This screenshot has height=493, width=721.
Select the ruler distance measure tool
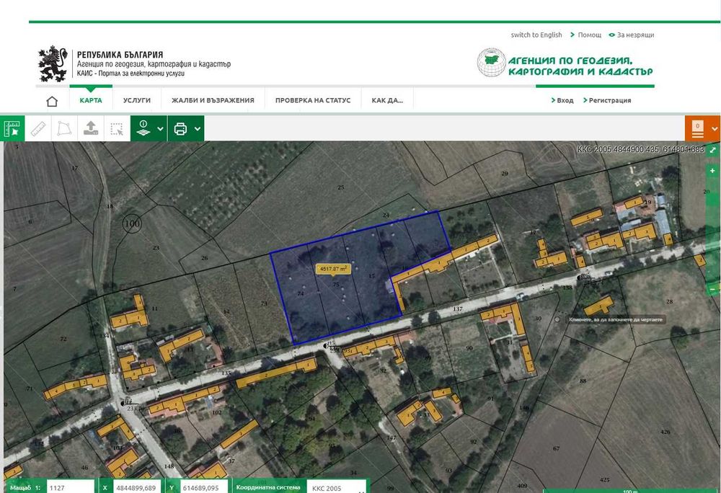38,128
